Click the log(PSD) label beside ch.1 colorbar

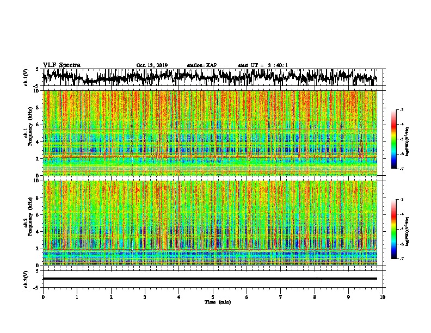click(x=408, y=142)
